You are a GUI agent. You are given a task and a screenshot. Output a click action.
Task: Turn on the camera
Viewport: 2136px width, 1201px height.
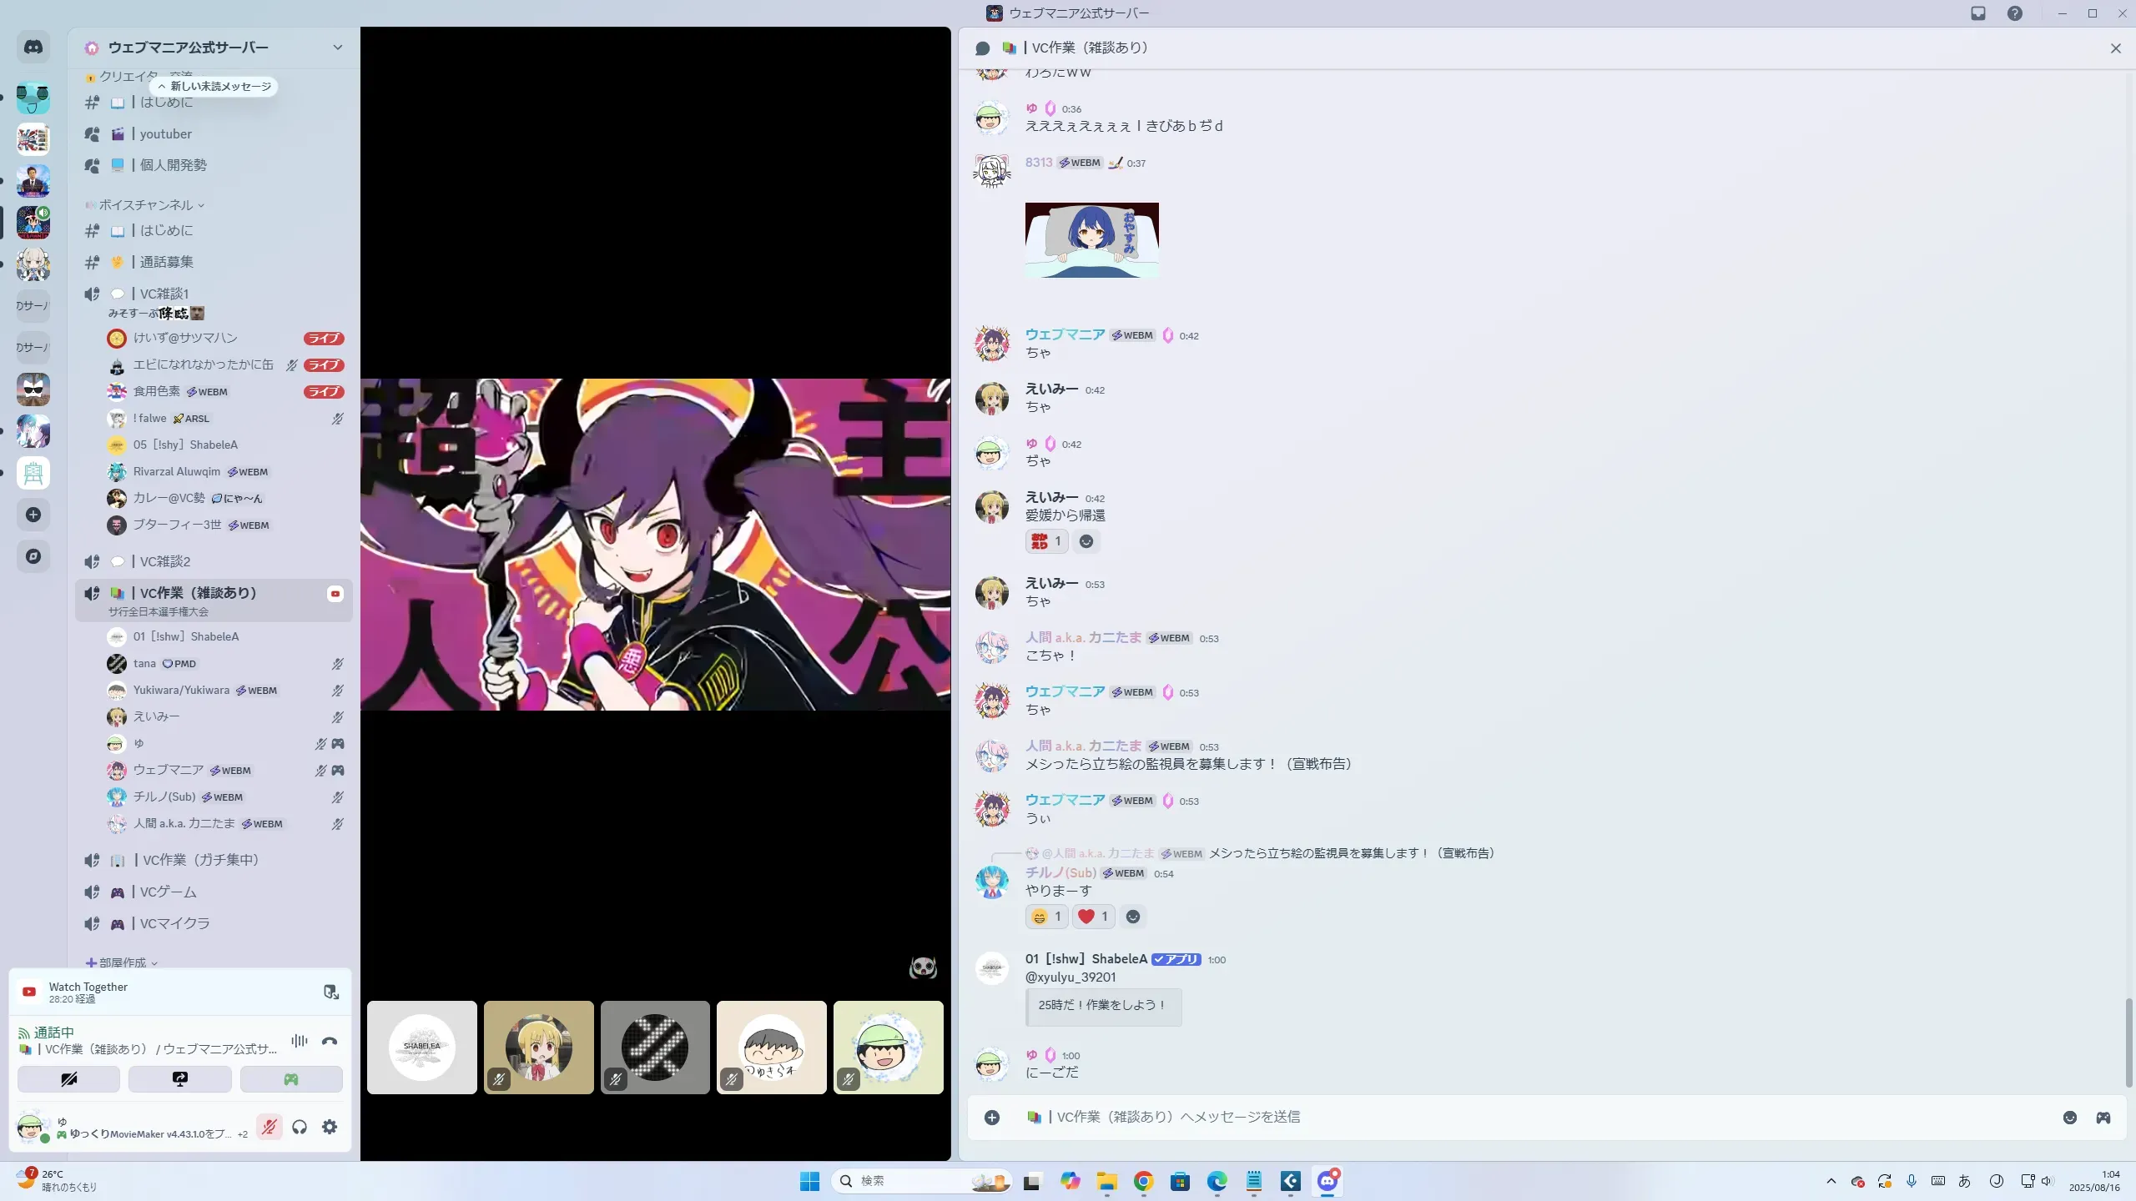tap(69, 1079)
